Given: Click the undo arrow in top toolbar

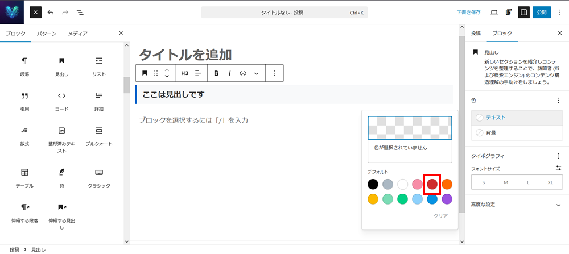Looking at the screenshot, I should tap(51, 12).
